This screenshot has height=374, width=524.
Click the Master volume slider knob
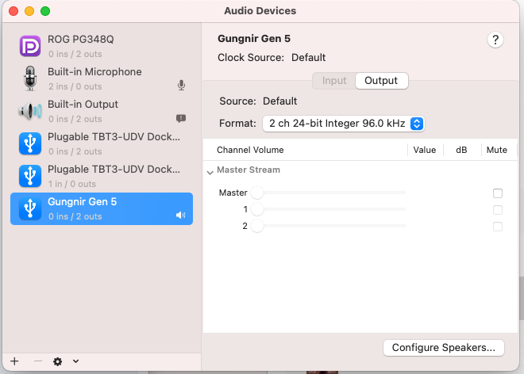click(257, 193)
